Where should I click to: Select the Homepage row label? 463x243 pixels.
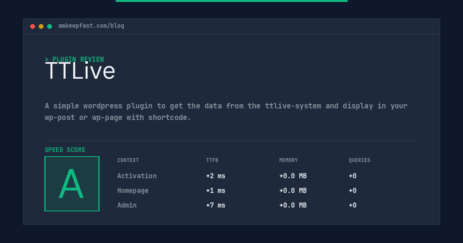[133, 191]
